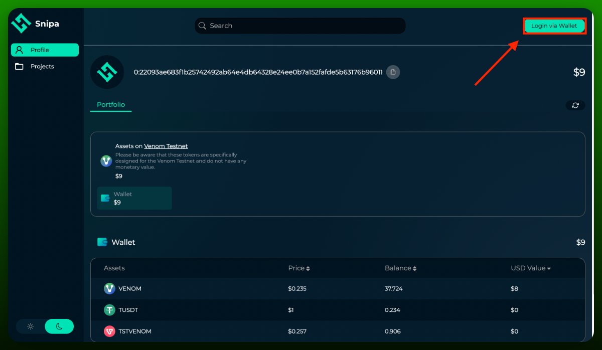Click the 0.234 TUSDT balance
This screenshot has height=350, width=602.
392,310
